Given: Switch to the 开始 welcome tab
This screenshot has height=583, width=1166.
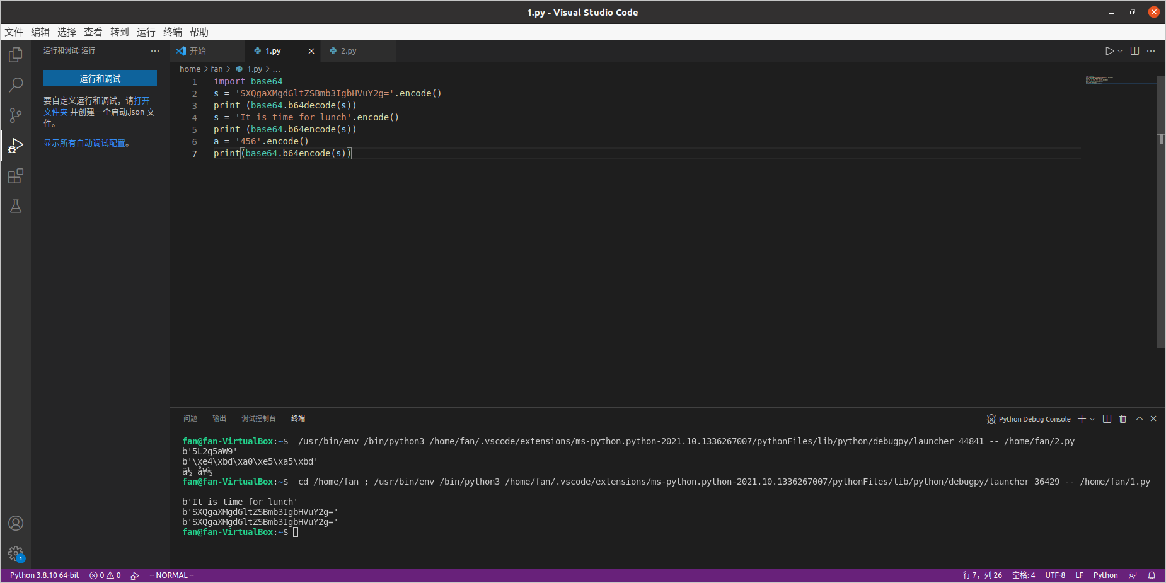Looking at the screenshot, I should pos(207,51).
